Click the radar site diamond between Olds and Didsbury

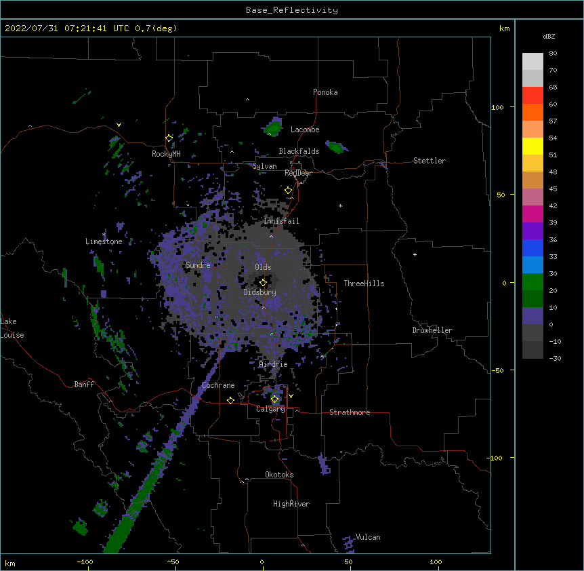pos(263,283)
